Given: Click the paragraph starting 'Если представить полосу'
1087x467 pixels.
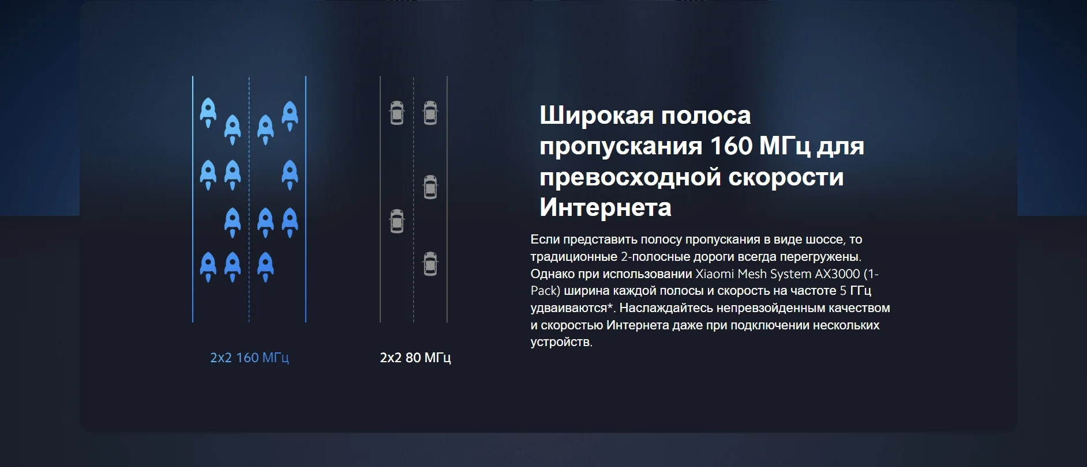Looking at the screenshot, I should 710,291.
